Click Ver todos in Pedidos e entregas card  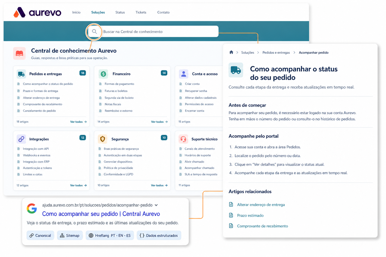(78, 122)
